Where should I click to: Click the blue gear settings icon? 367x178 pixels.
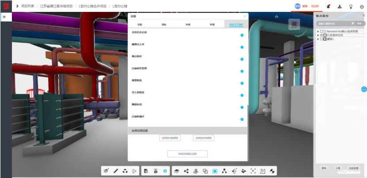[165, 171]
